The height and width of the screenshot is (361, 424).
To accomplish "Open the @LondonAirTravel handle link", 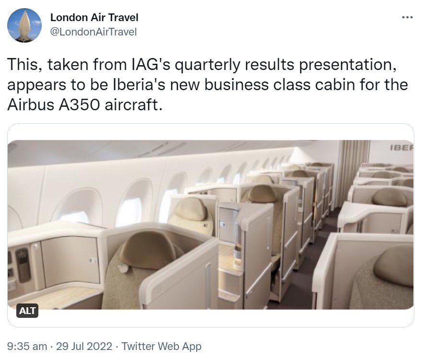I will (x=94, y=32).
